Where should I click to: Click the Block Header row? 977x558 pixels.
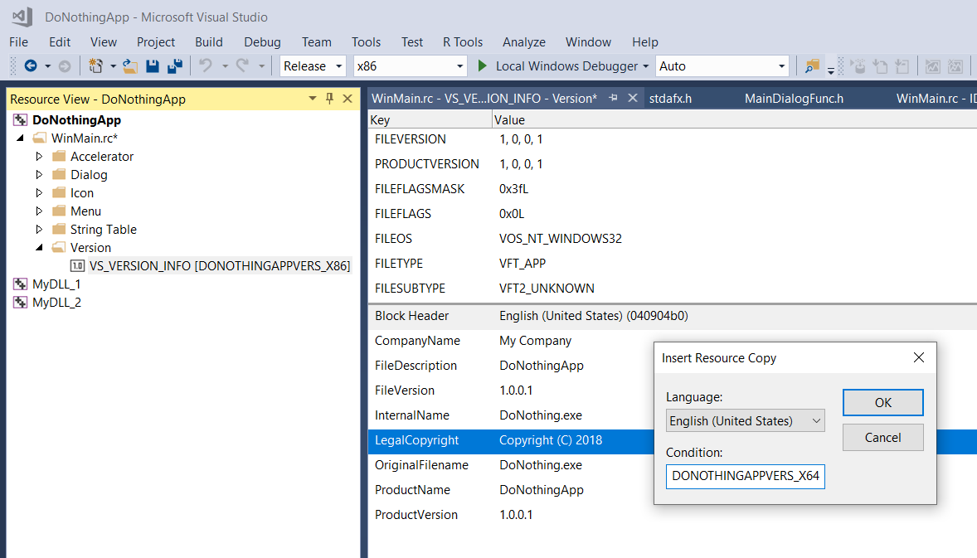pos(673,316)
